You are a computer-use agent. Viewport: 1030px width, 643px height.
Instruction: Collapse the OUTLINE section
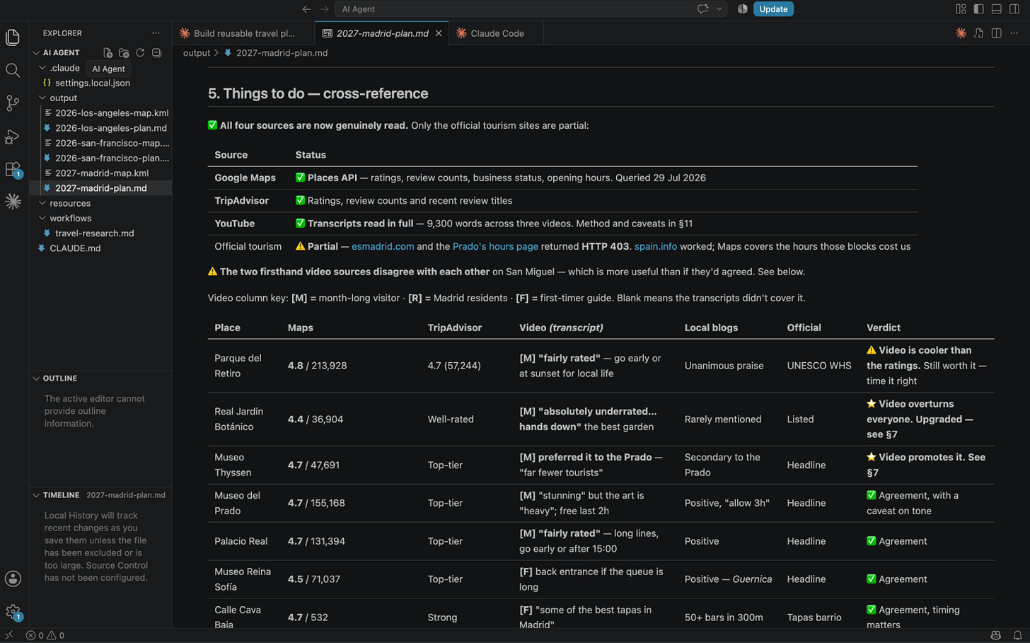coord(37,378)
